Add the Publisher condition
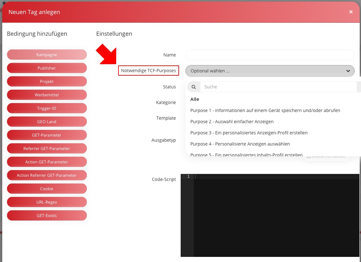The width and height of the screenshot is (361, 262). 47,68
